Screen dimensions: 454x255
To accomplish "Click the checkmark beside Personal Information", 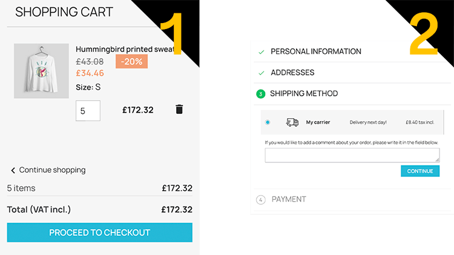I will [262, 52].
